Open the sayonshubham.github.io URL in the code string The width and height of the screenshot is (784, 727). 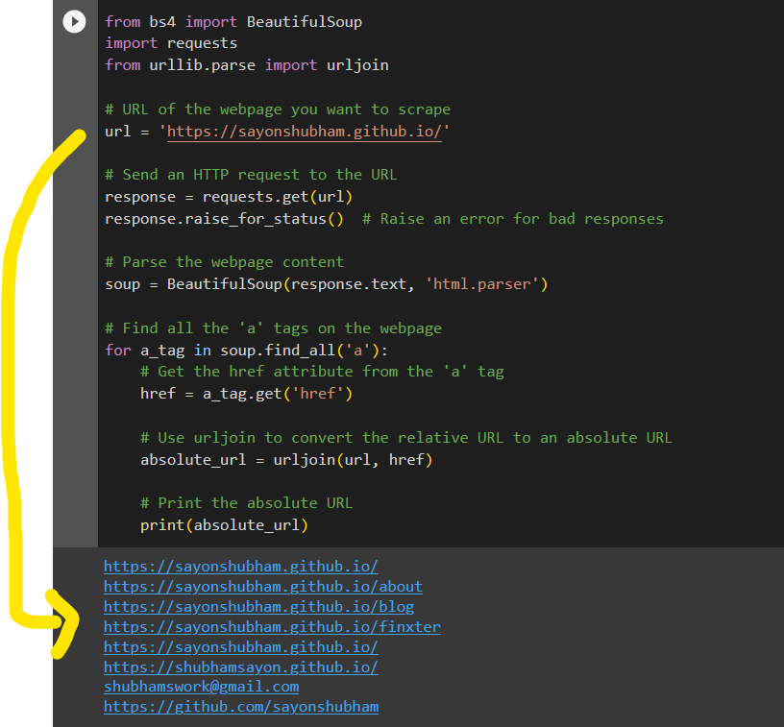(x=304, y=132)
